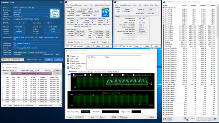Toggle the Stress CPU checkbox
The image size is (219, 123).
pos(71,57)
